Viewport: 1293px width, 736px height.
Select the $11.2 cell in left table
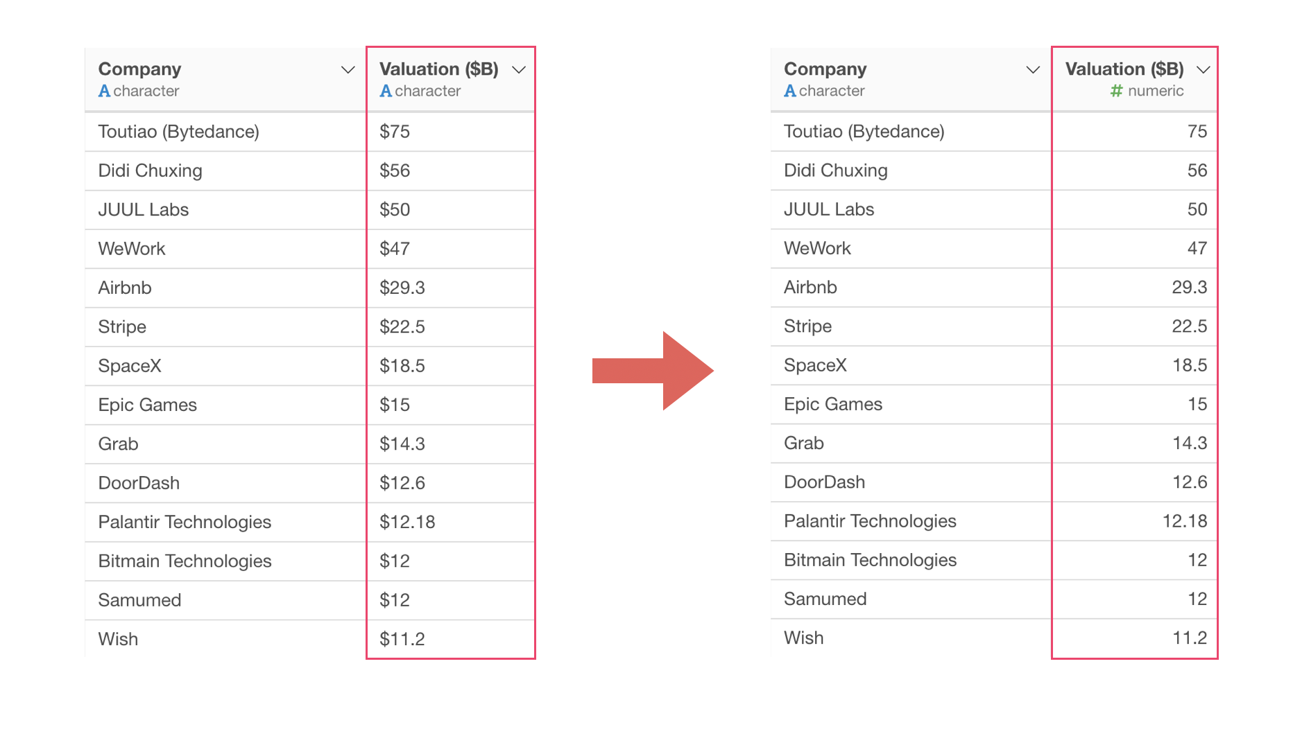pyautogui.click(x=450, y=639)
